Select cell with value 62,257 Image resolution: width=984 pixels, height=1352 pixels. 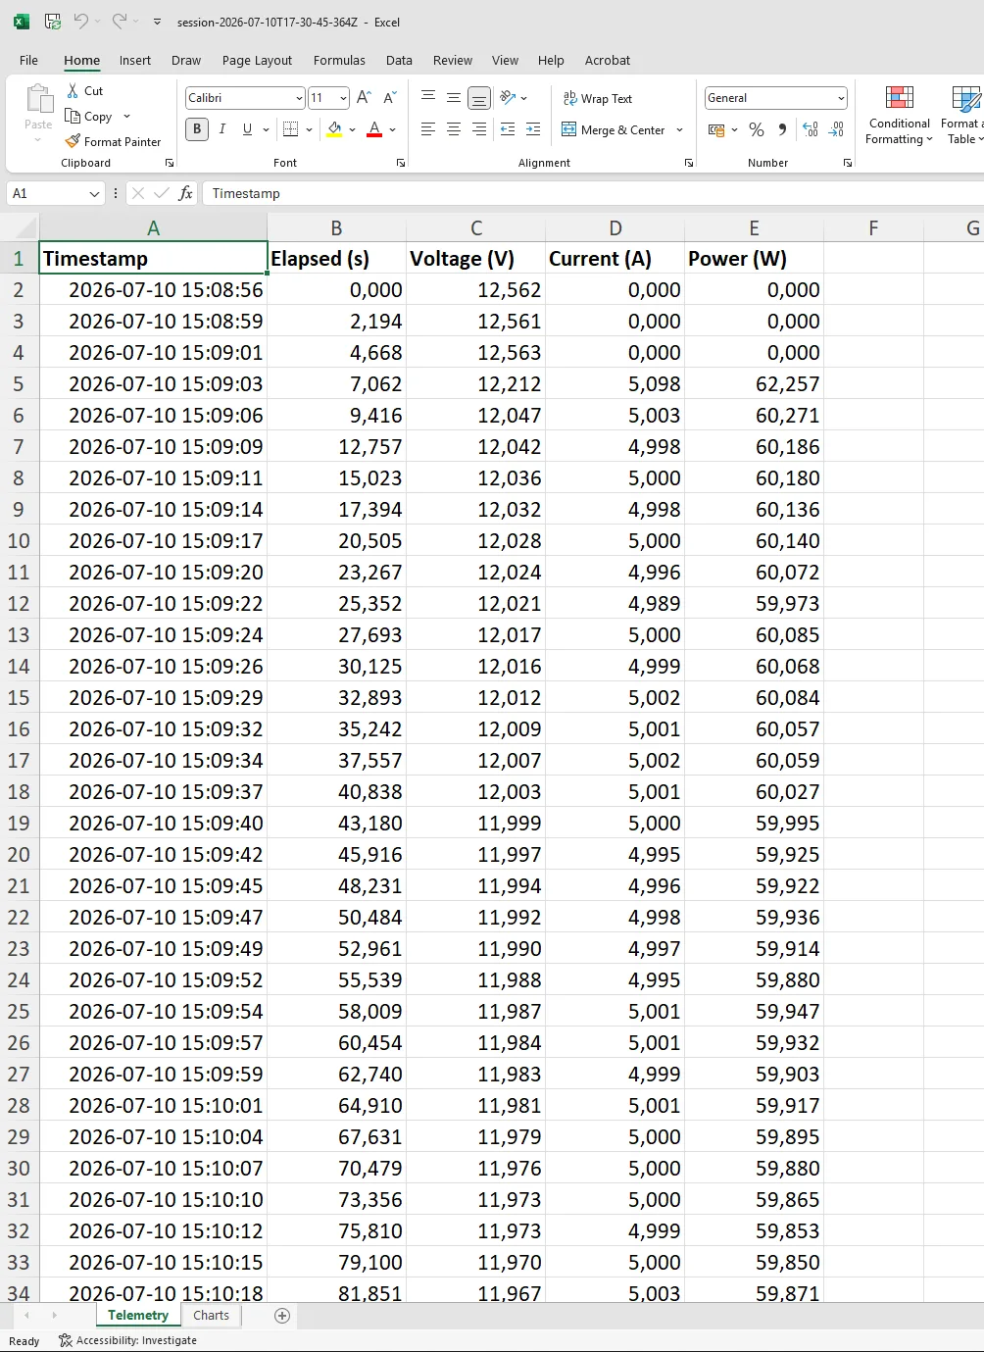pos(754,383)
